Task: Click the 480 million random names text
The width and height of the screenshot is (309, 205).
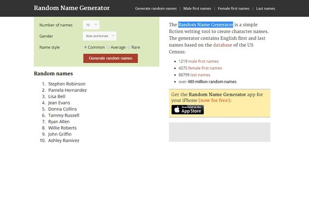Action: point(212,82)
